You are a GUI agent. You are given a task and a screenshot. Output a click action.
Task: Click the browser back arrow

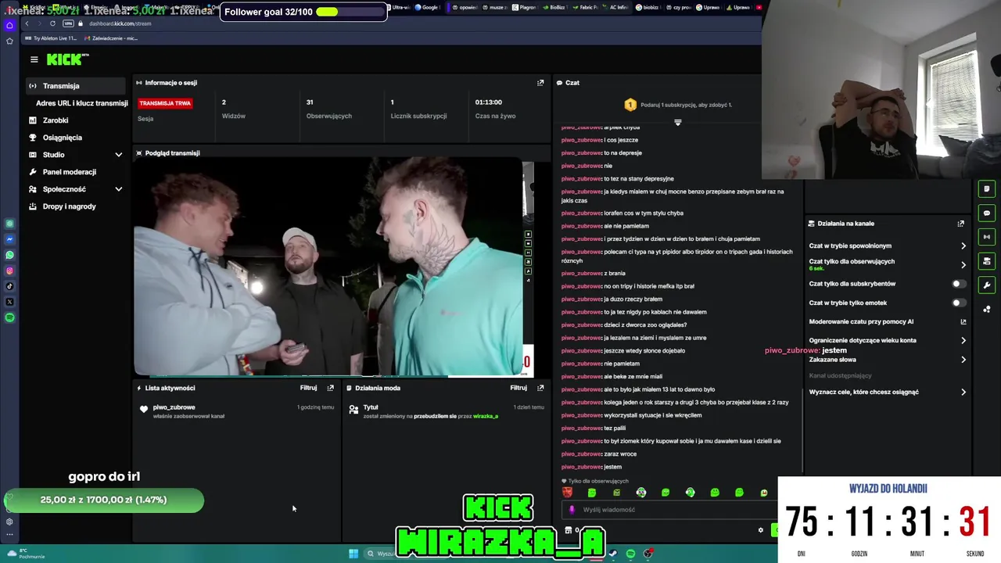27,23
